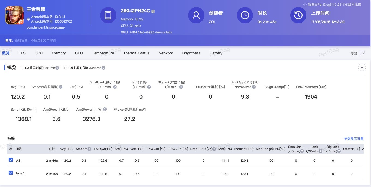Screen dimensions: 371x187
Task: Click the phone device icon
Action: point(108,15)
